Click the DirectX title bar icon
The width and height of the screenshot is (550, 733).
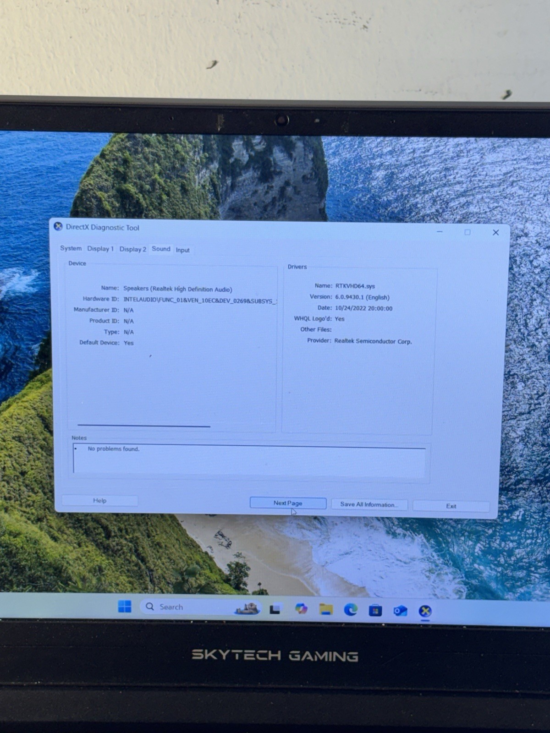(58, 226)
